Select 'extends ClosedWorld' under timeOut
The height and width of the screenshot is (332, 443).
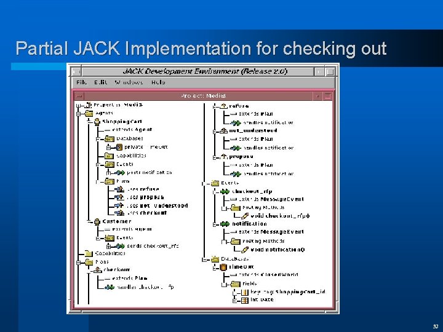click(x=268, y=275)
